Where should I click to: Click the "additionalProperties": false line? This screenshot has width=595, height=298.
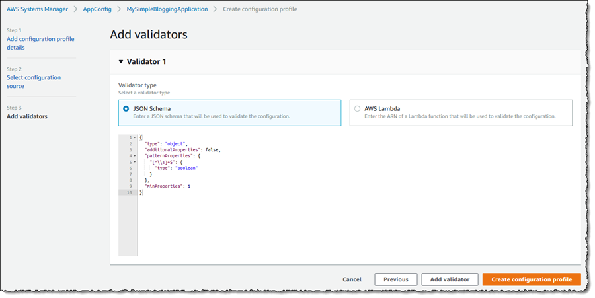[182, 150]
